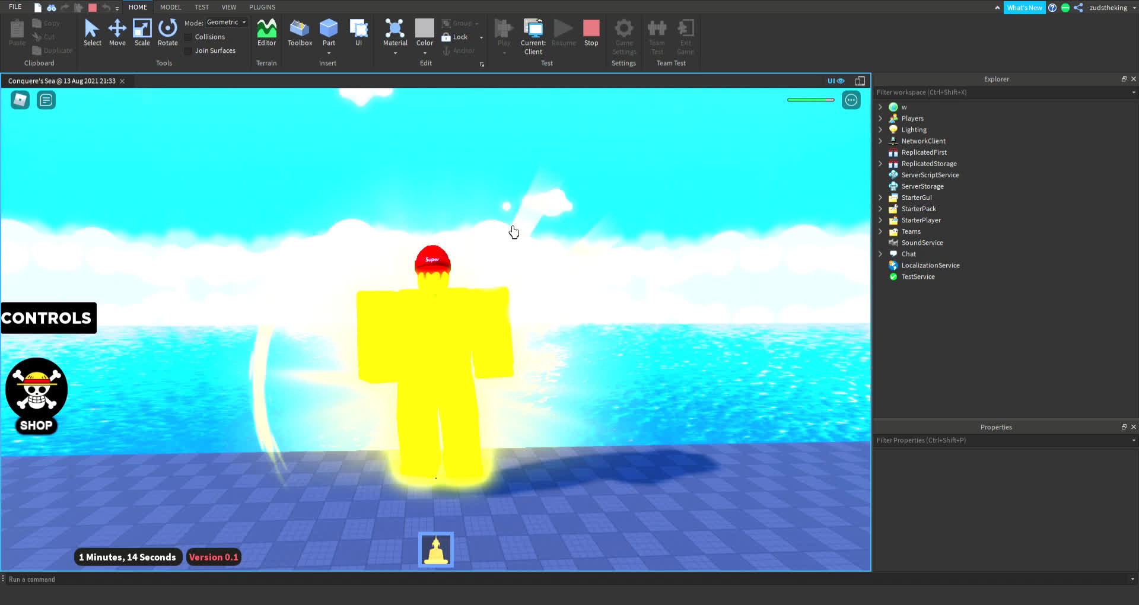This screenshot has height=605, width=1139.
Task: Select the Scale tool
Action: click(x=142, y=33)
